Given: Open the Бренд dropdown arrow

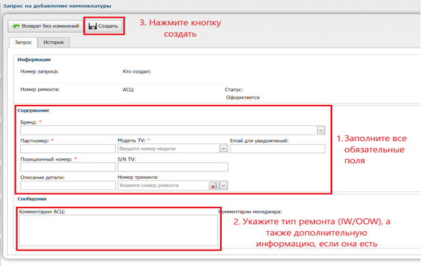Looking at the screenshot, I should coord(321,131).
